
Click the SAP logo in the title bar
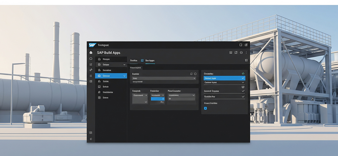[92, 45]
